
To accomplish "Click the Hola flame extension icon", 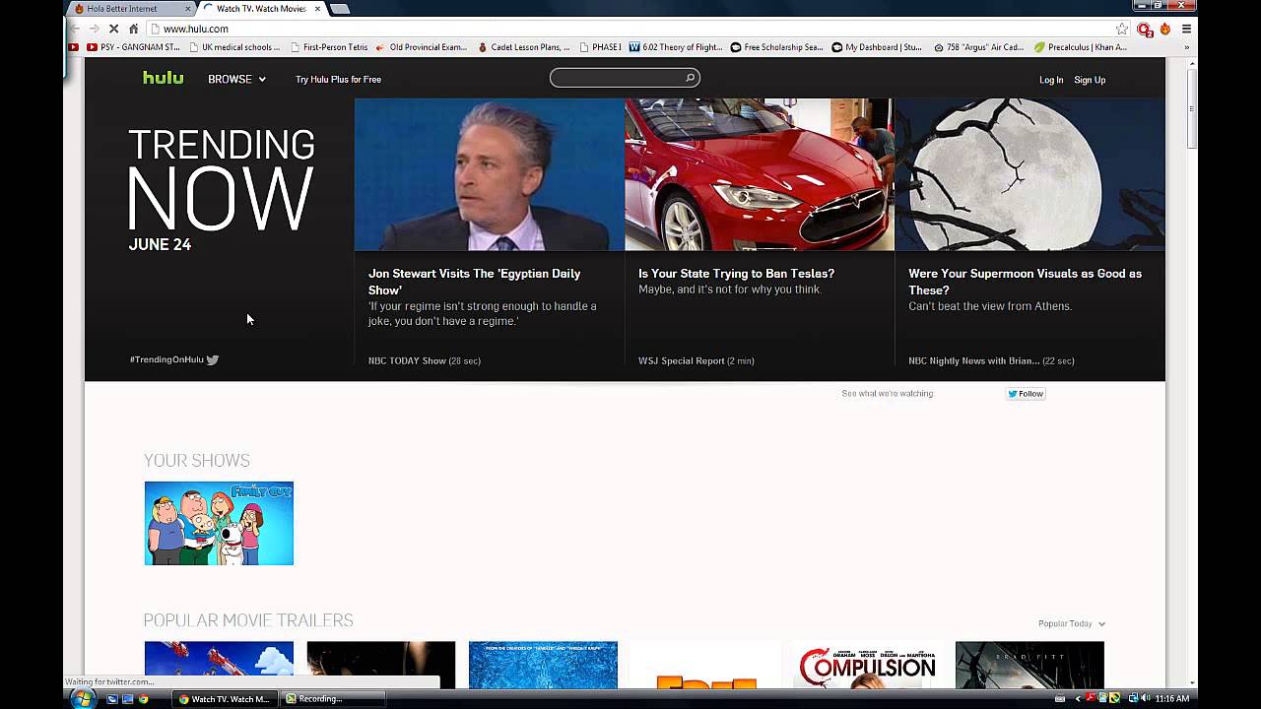I will [1165, 29].
